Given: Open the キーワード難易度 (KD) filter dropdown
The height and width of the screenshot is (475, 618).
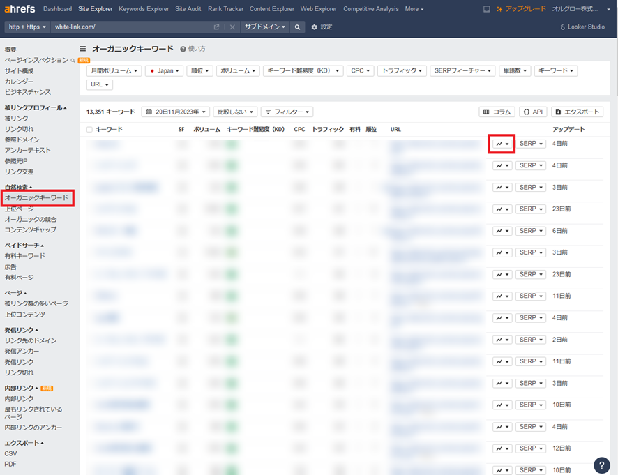Looking at the screenshot, I should point(303,71).
